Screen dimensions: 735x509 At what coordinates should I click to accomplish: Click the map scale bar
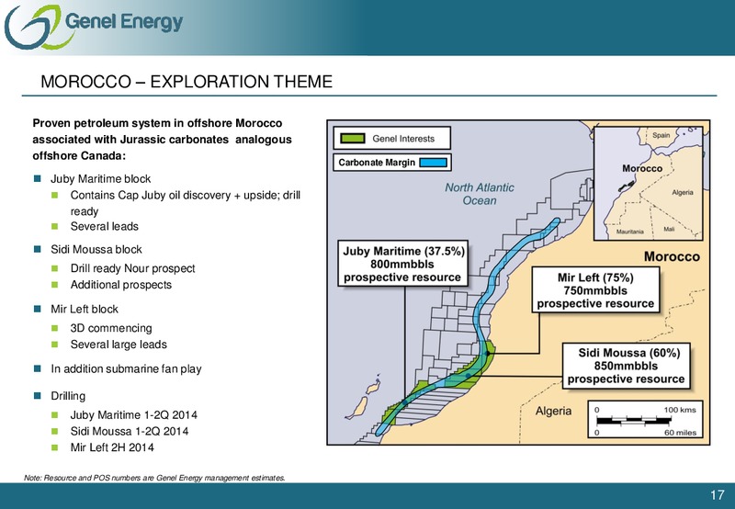pos(646,419)
